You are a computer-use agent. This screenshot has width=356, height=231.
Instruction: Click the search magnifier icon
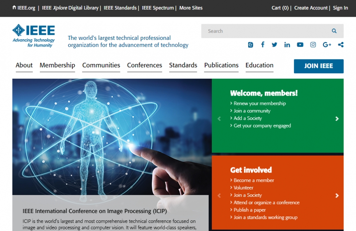pyautogui.click(x=334, y=31)
